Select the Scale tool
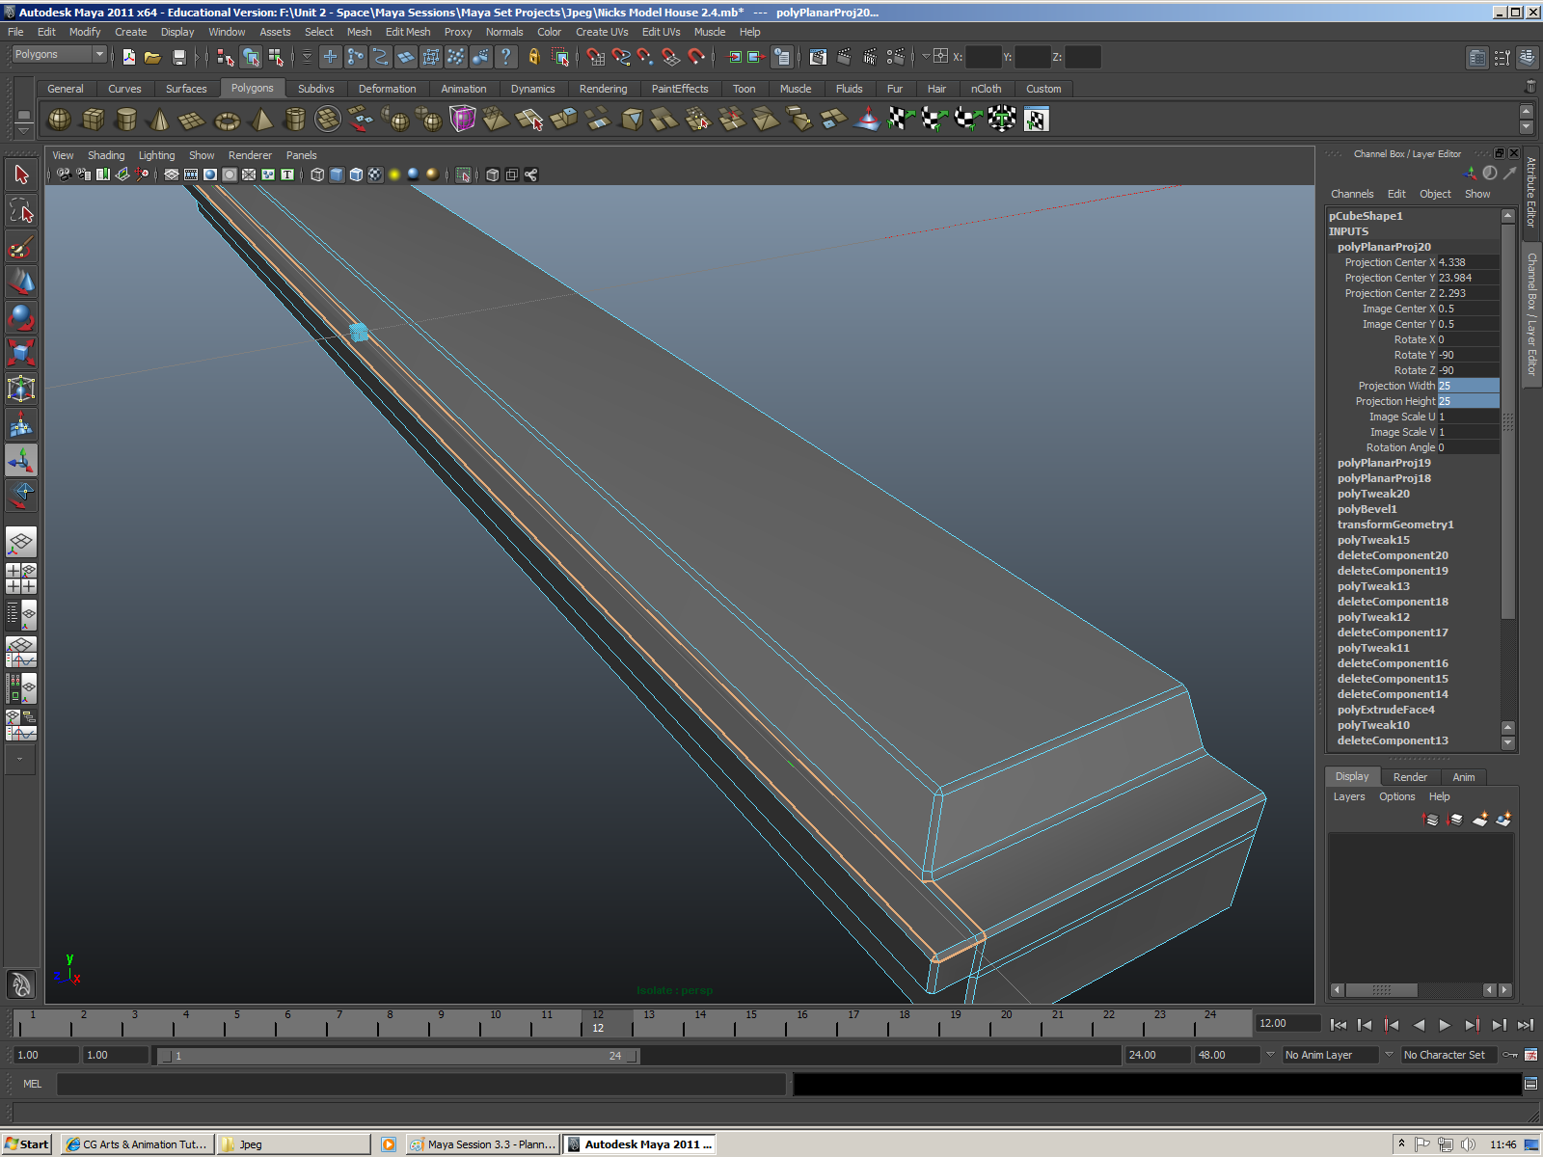The image size is (1543, 1157). pyautogui.click(x=21, y=354)
